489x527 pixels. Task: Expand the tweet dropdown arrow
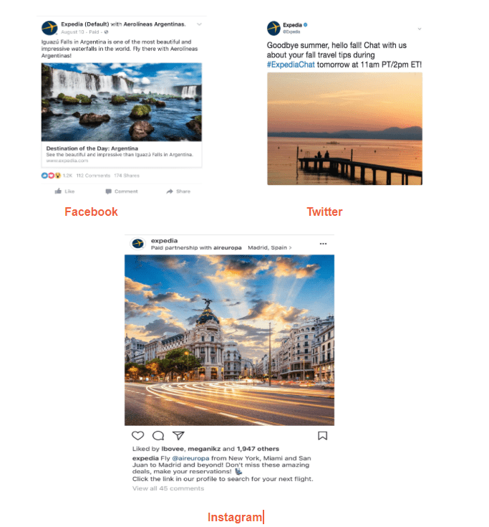(x=420, y=29)
